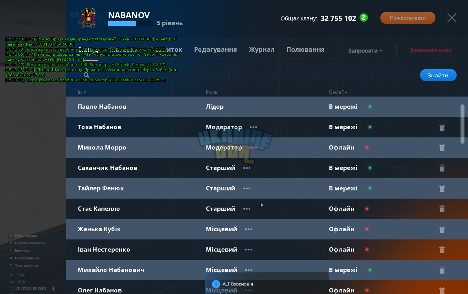Switch to the Редагування tab

[215, 50]
